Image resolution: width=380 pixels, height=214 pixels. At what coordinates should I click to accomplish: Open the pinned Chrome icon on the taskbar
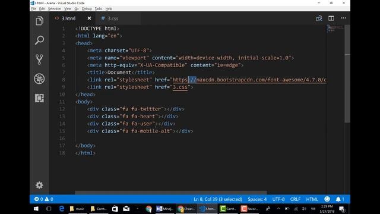pos(148,209)
